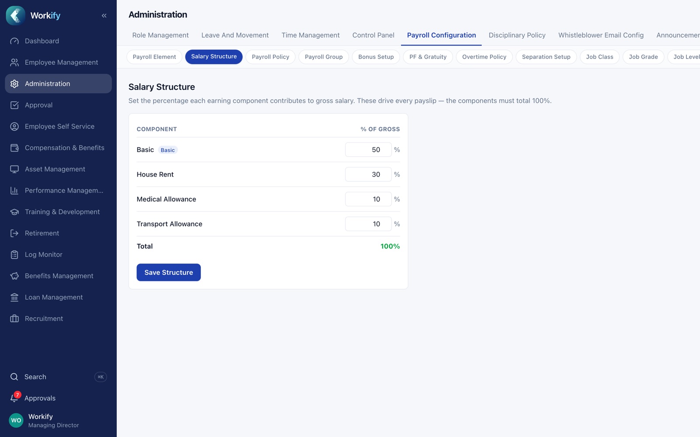Open the Job Grade pill
The image size is (700, 437).
(x=643, y=57)
